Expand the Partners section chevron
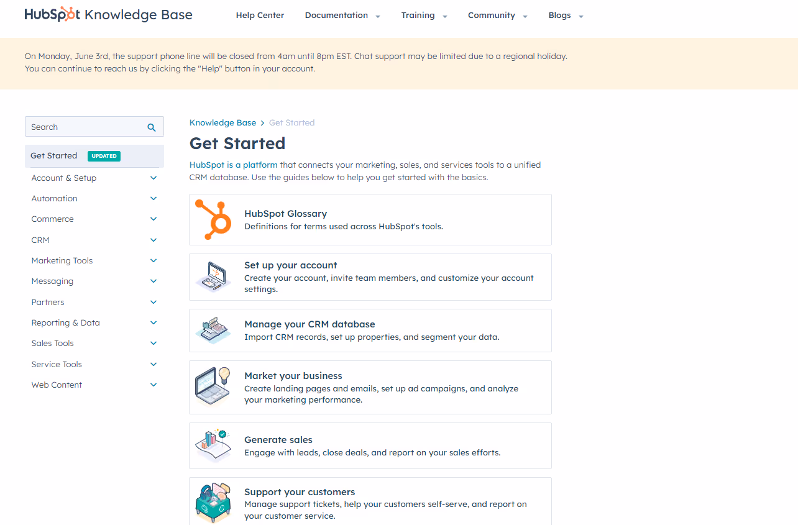 pos(154,302)
